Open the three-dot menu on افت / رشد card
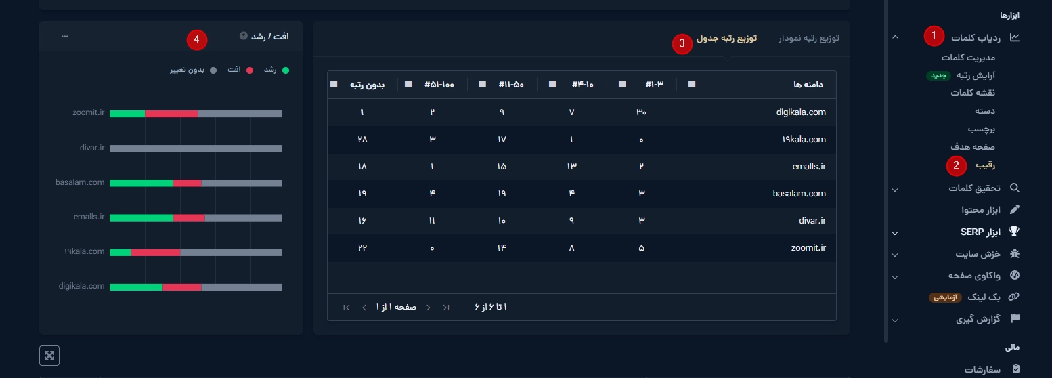Viewport: 1052px width, 378px height. (64, 36)
